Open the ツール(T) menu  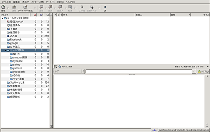coord(50,2)
